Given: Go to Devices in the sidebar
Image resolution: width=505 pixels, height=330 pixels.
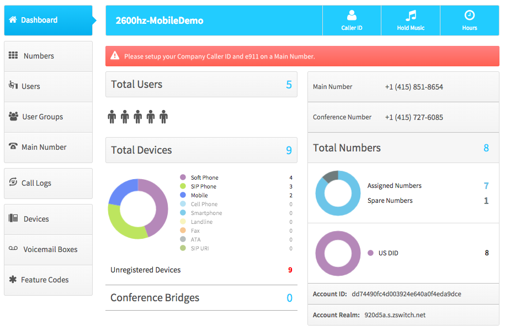Looking at the screenshot, I should 49,219.
